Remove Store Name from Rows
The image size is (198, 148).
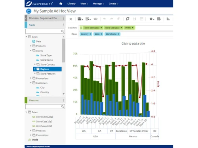point(118,34)
